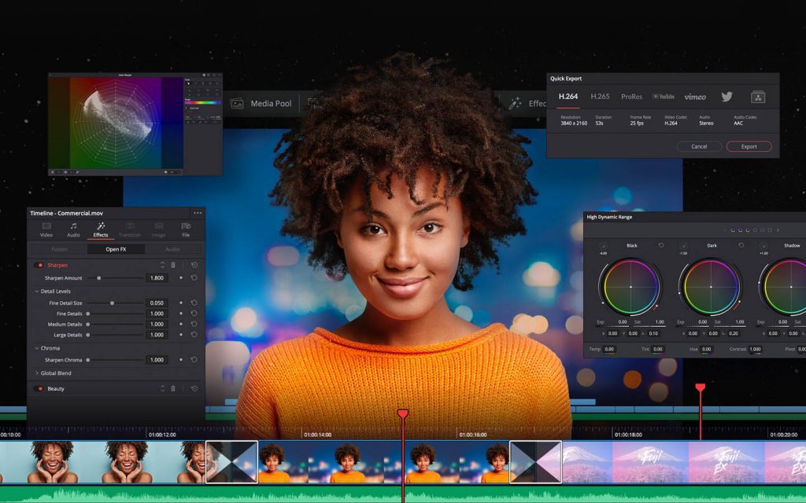The width and height of the screenshot is (806, 503).
Task: Click the Export button
Action: point(749,146)
